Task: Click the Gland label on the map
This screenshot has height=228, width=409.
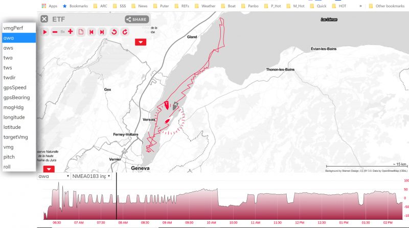Action: coord(192,37)
